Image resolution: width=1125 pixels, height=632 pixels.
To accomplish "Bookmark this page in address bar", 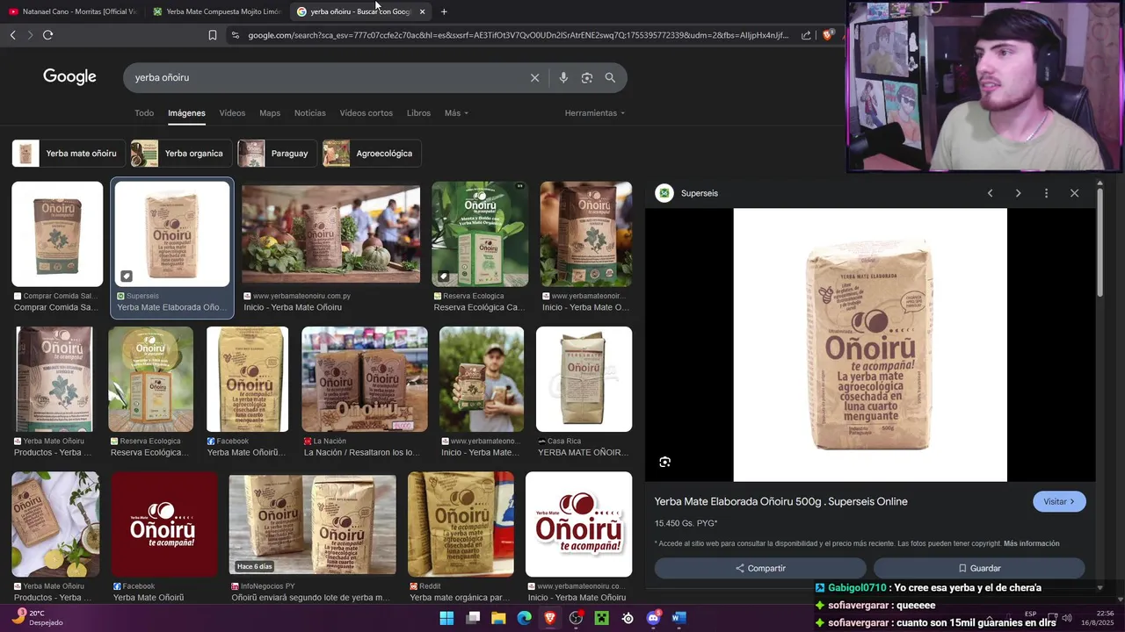I will point(213,35).
